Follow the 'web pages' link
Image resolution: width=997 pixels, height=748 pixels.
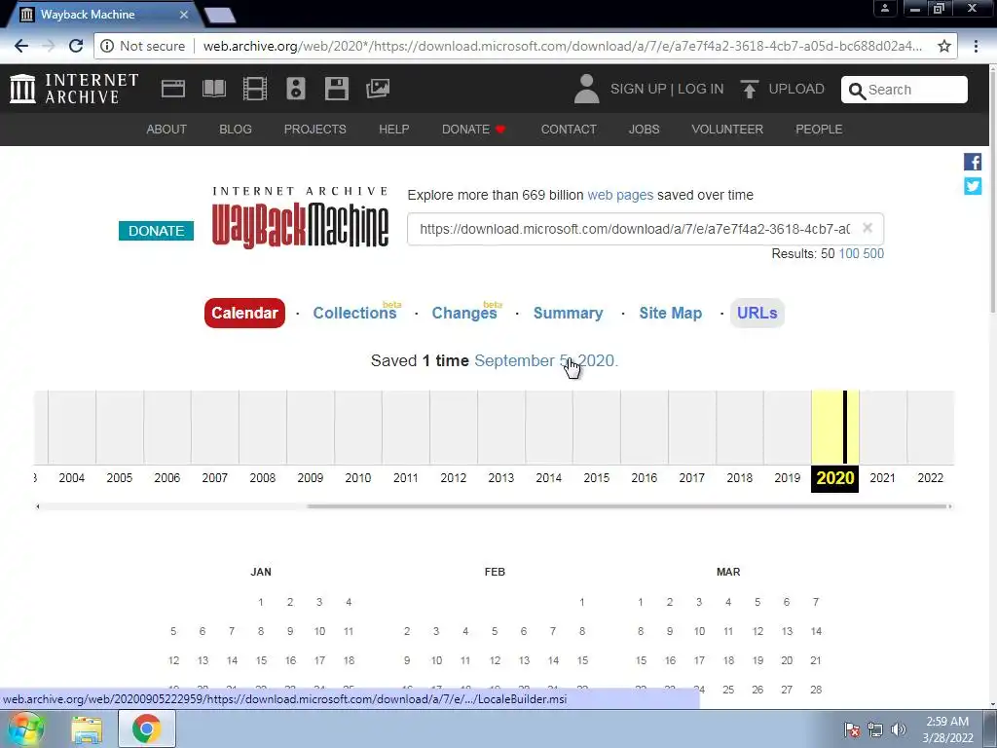point(620,195)
